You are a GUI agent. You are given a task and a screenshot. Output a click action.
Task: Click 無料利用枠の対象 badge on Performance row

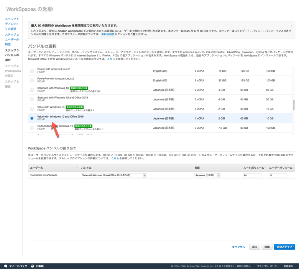(83, 126)
